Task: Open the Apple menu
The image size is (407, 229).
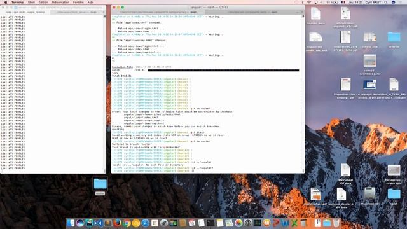Action: pyautogui.click(x=6, y=3)
